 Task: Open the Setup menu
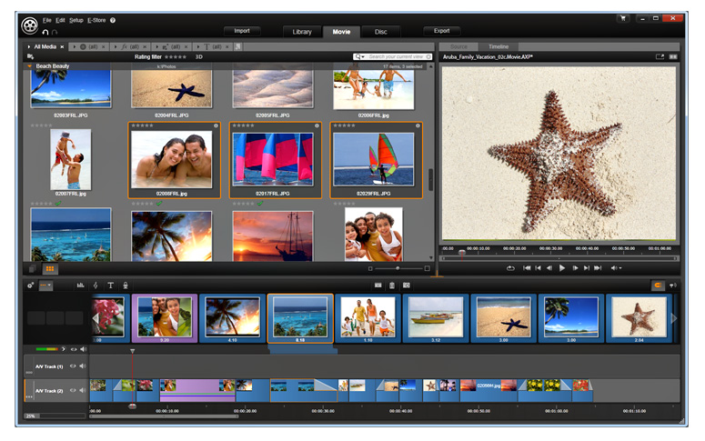pos(76,20)
